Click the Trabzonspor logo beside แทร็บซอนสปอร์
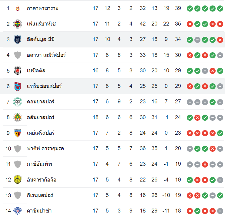This screenshot has width=225, height=218. point(18,86)
